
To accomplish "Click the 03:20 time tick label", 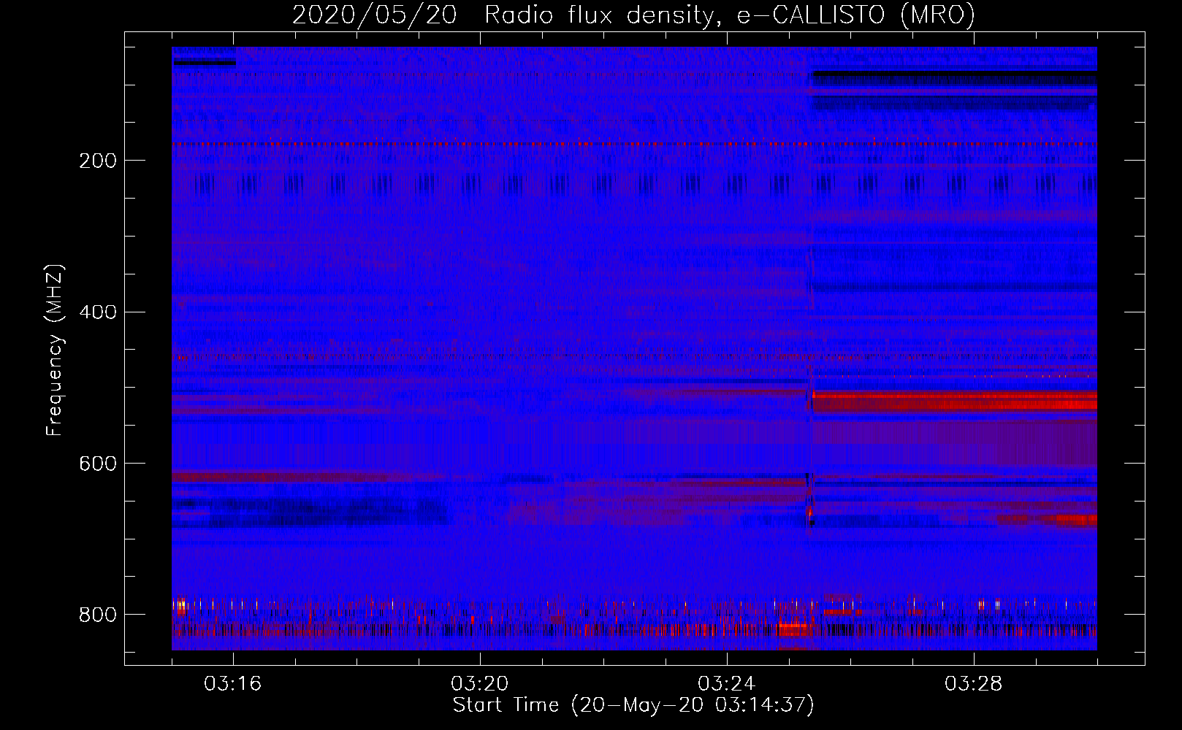I will [480, 684].
